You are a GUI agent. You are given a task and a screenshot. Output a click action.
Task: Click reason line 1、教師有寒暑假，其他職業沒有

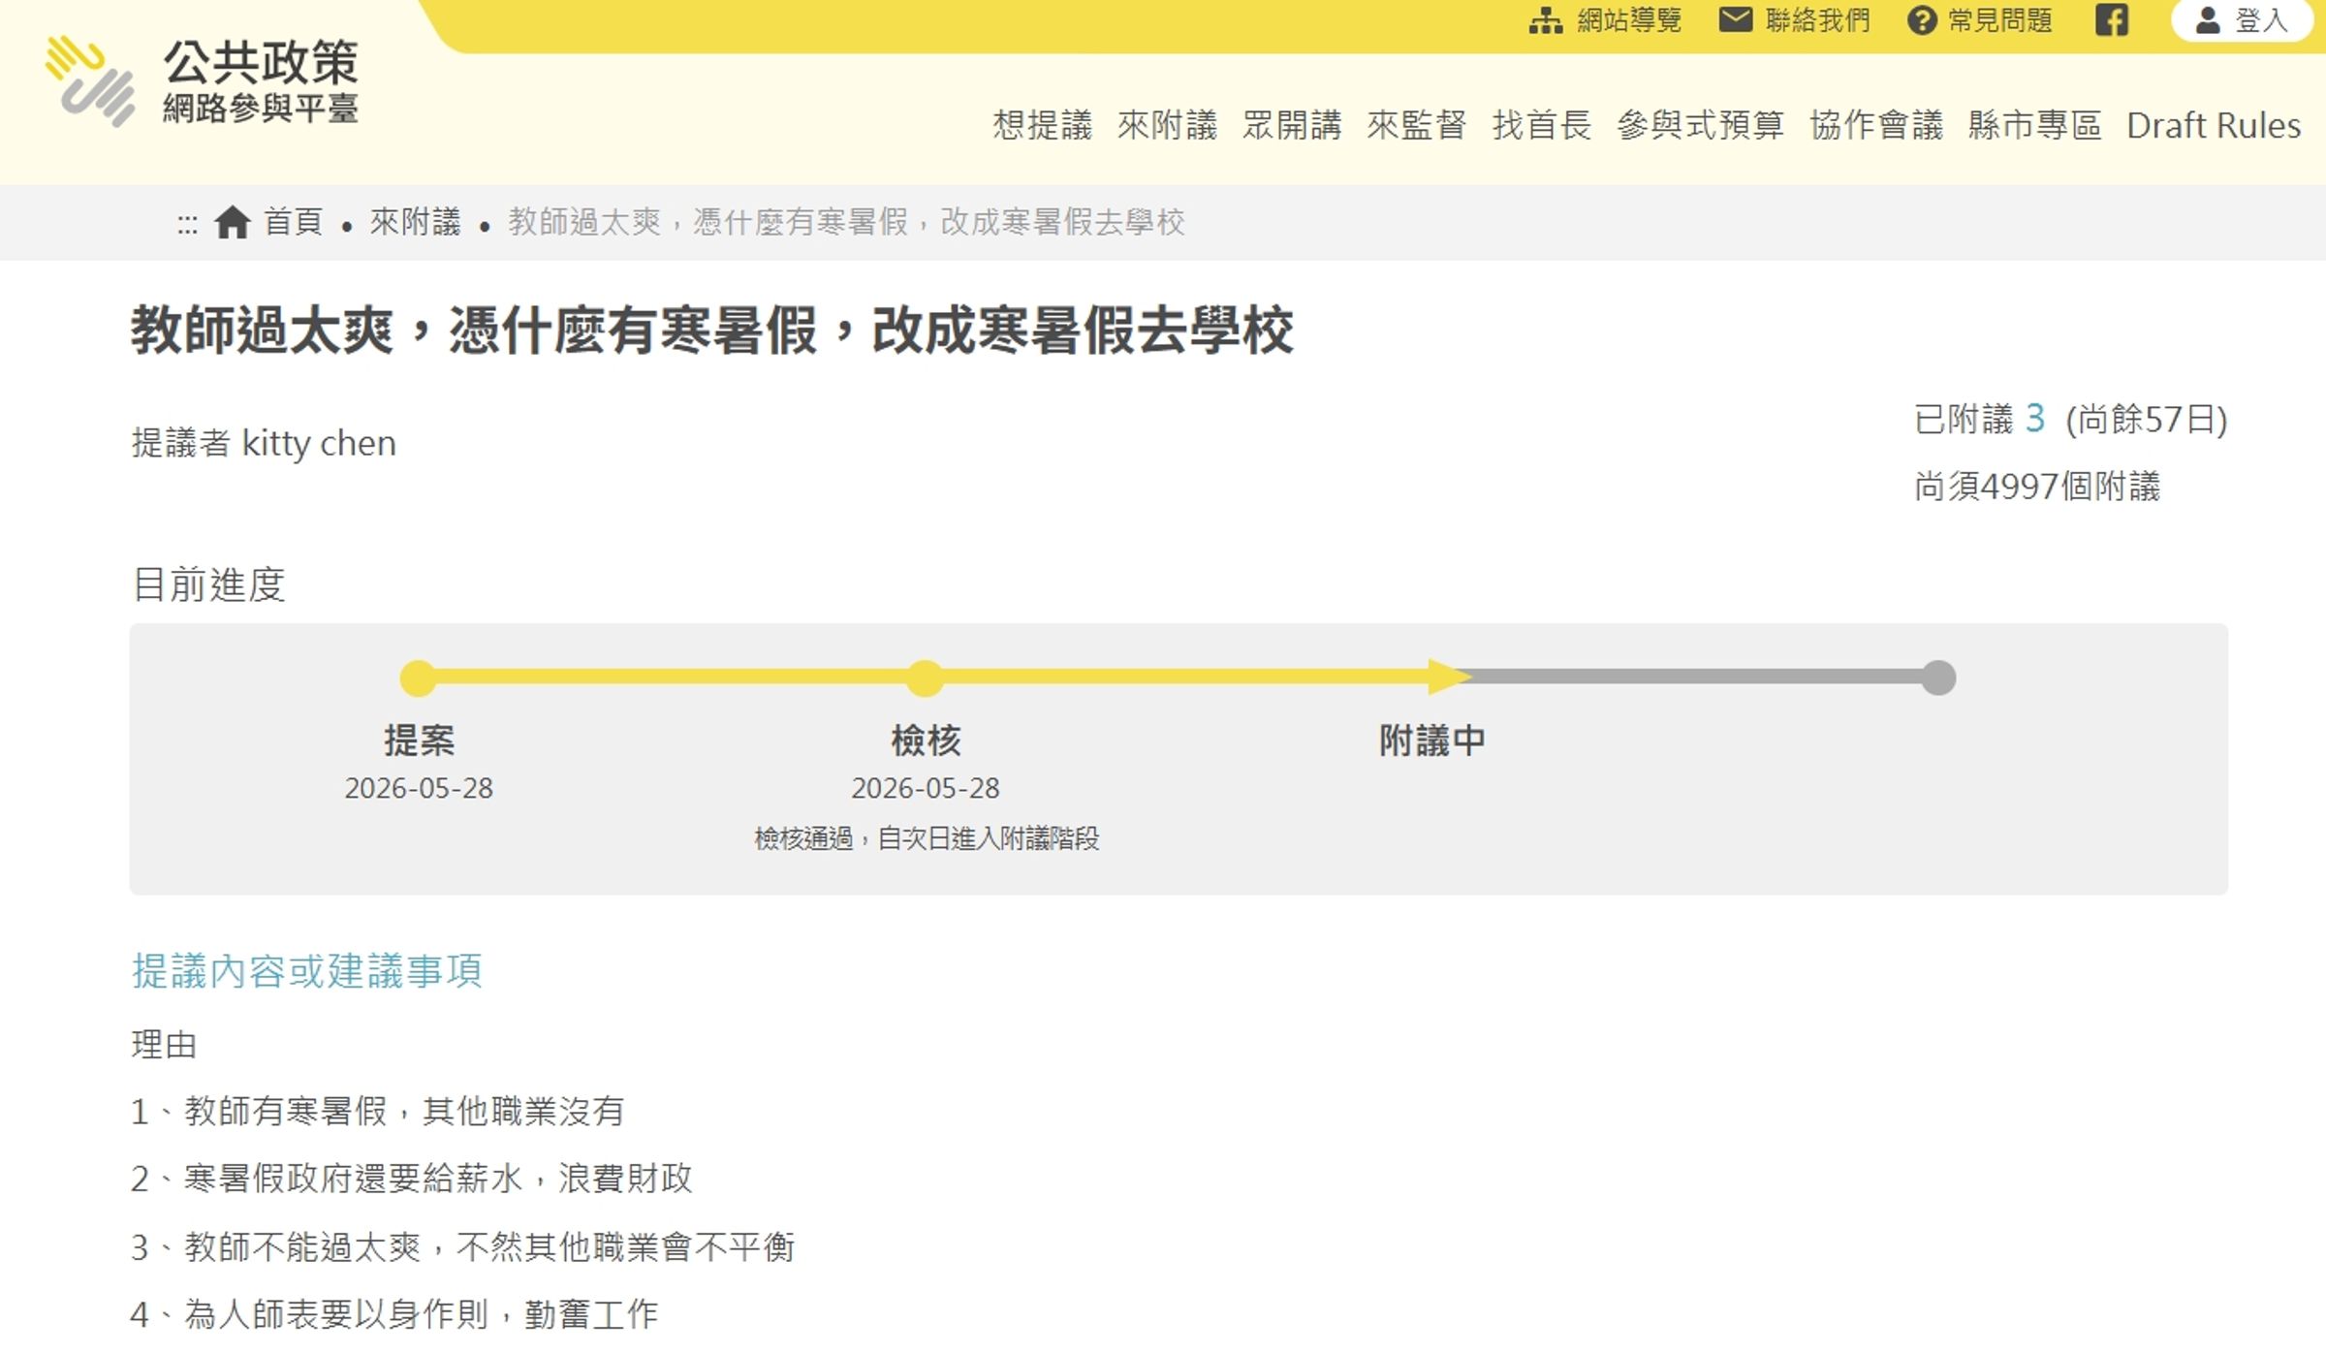(377, 1111)
